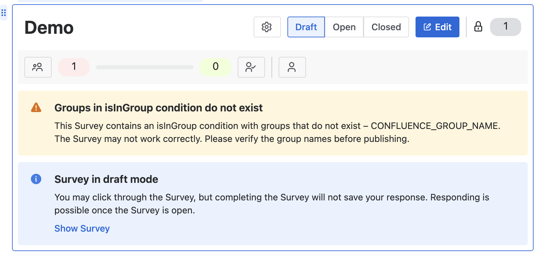Click the Edit button to modify the survey

tap(437, 27)
